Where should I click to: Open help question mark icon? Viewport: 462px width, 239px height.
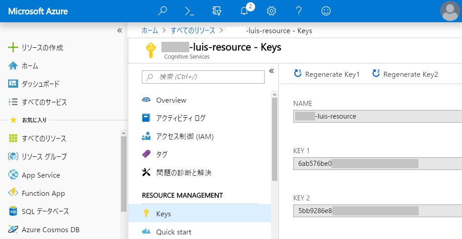pos(298,11)
